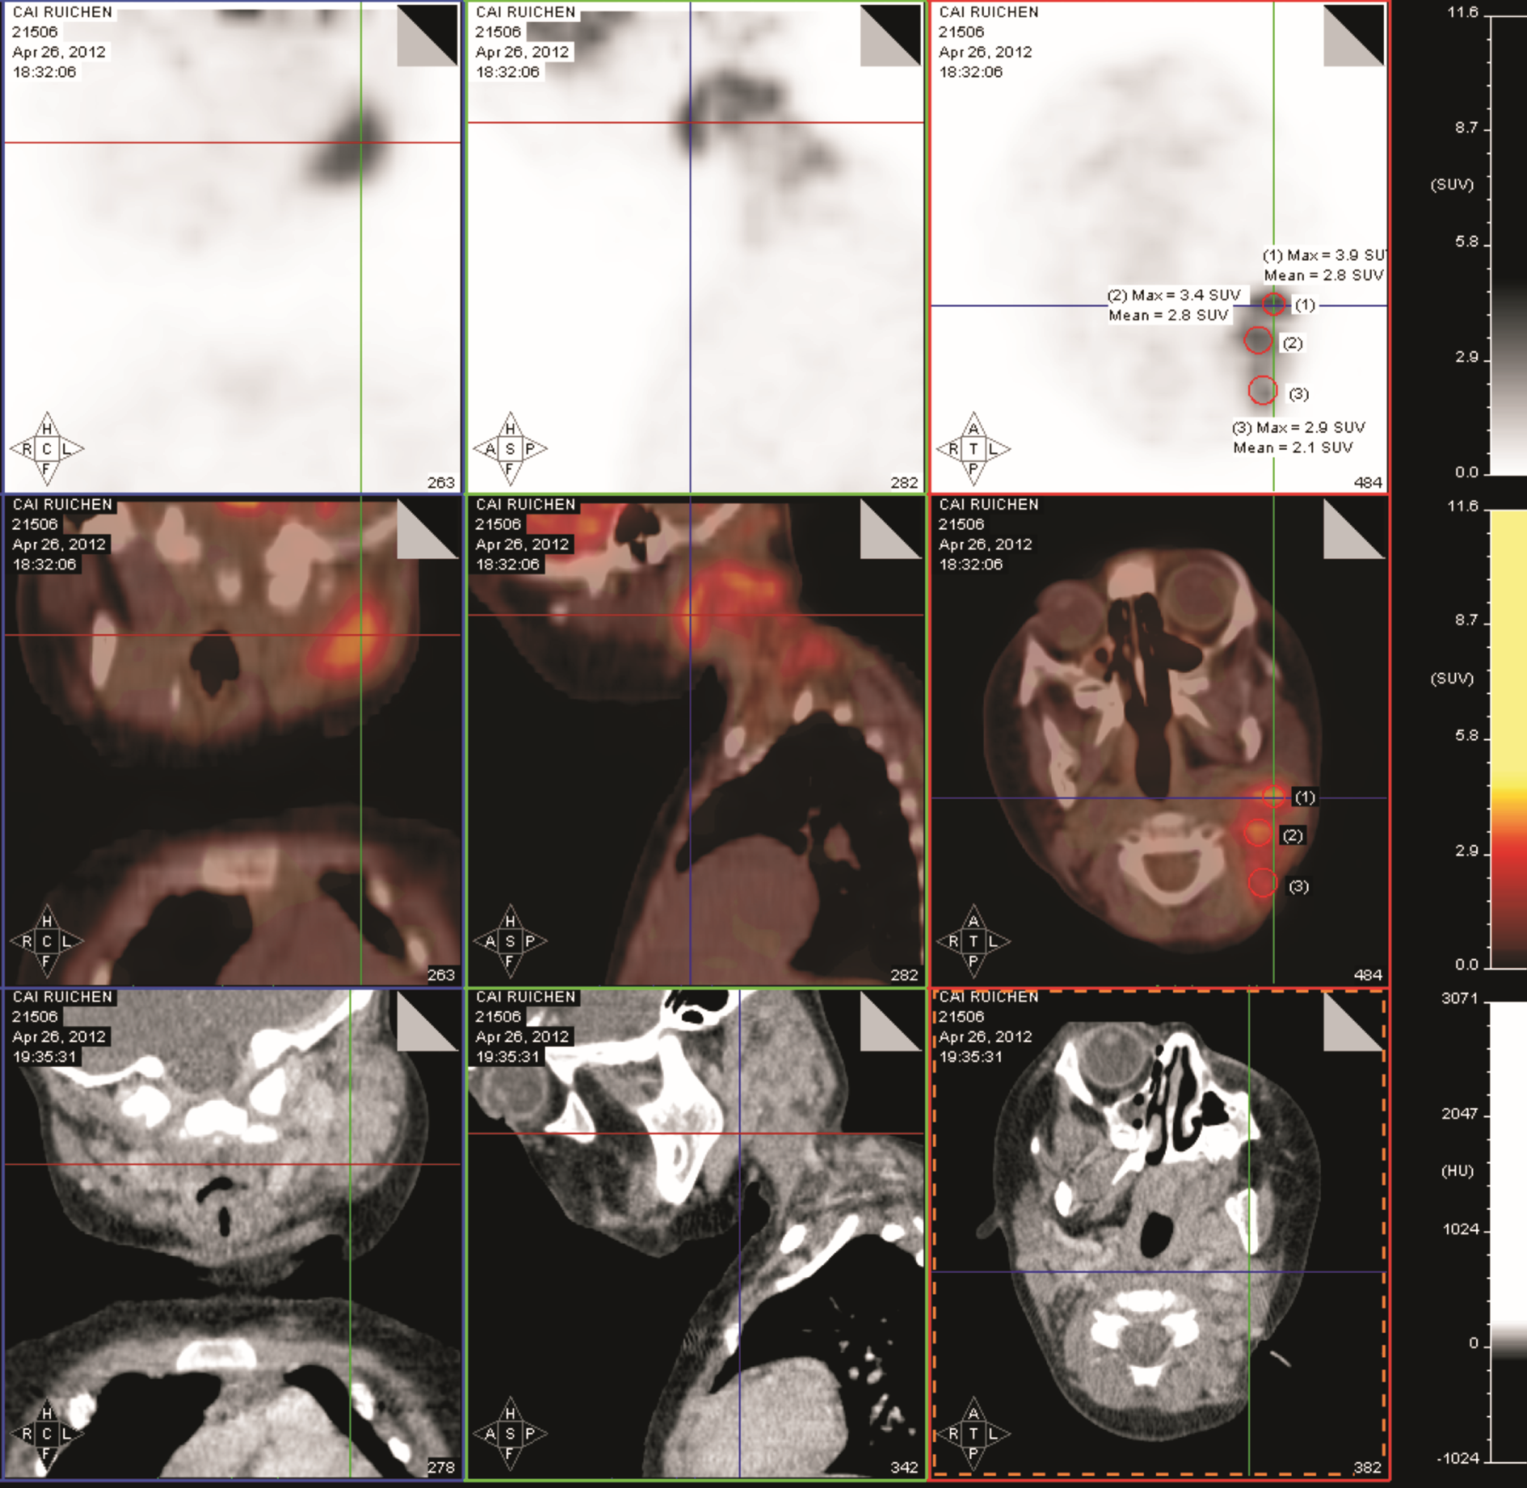Click orientation compass in top-right PET axial panel
The height and width of the screenshot is (1488, 1527).
973,449
